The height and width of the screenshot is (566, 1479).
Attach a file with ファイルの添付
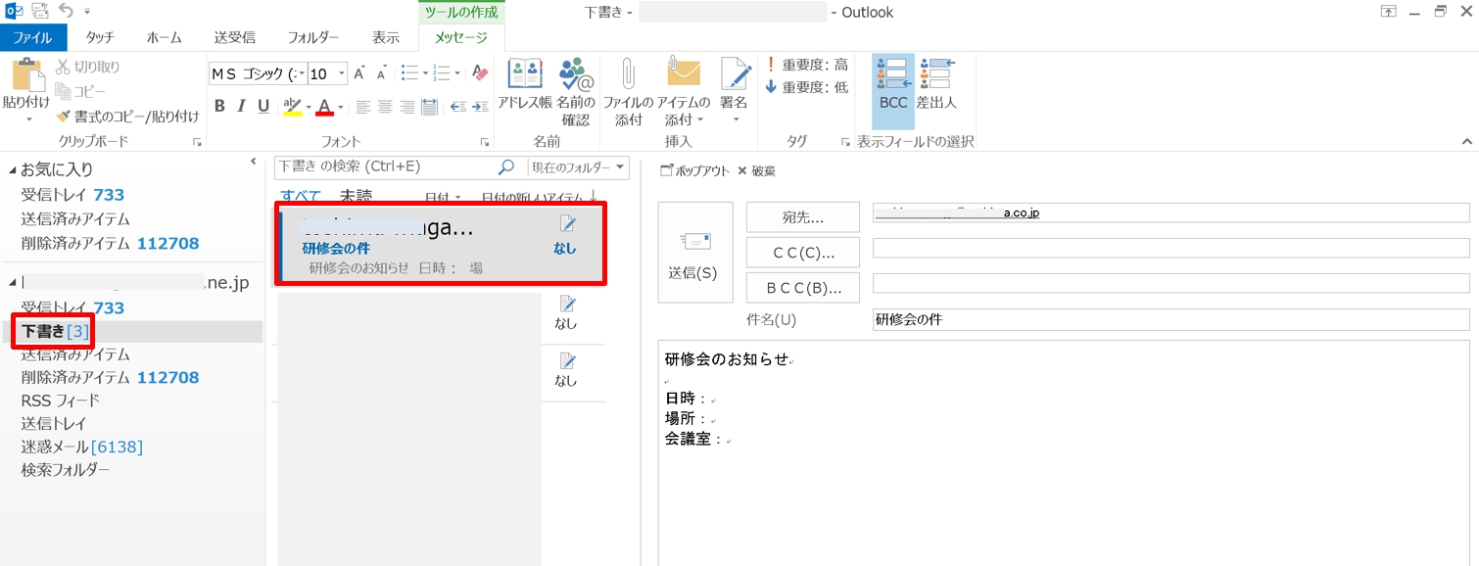pyautogui.click(x=627, y=88)
